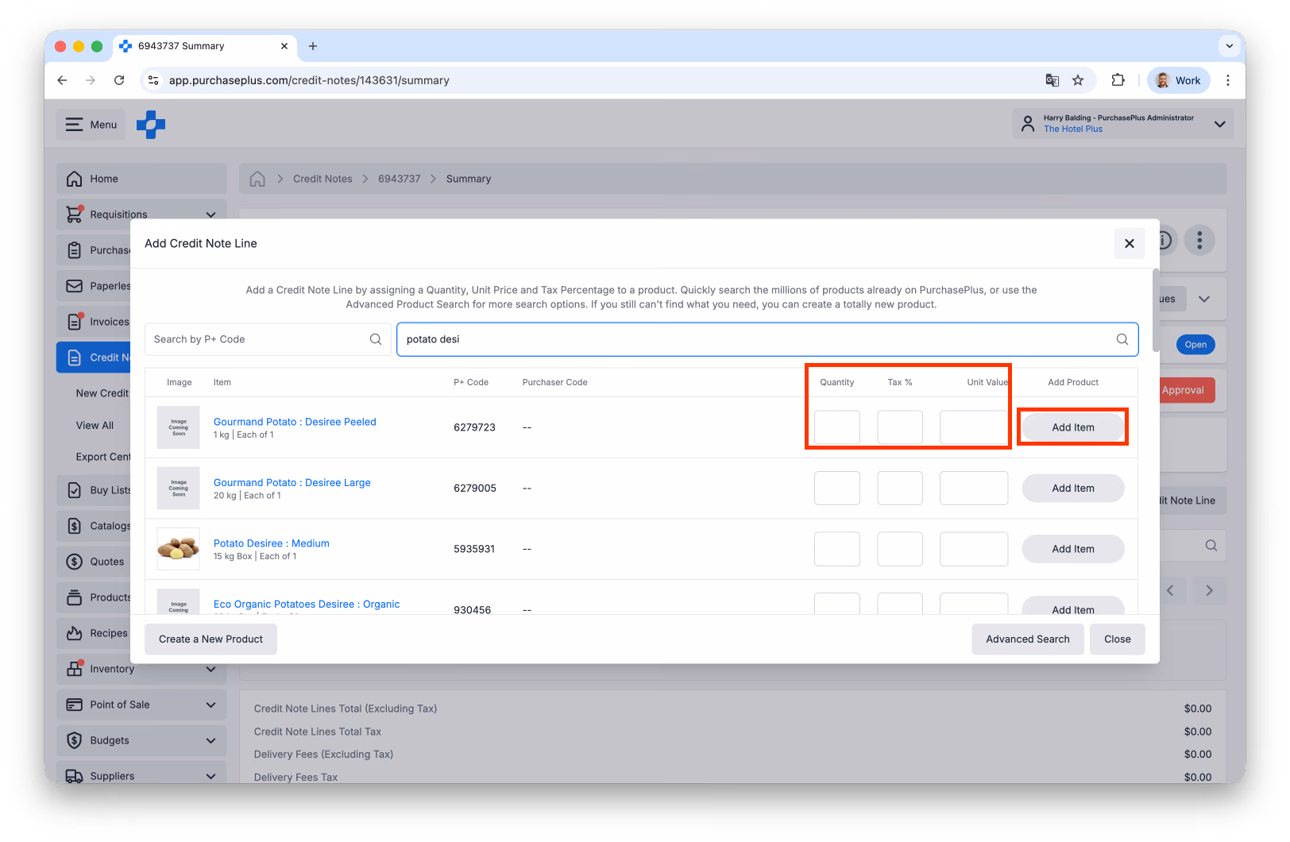Close the Add Credit Note Line dialog with X
This screenshot has height=842, width=1290.
1130,244
